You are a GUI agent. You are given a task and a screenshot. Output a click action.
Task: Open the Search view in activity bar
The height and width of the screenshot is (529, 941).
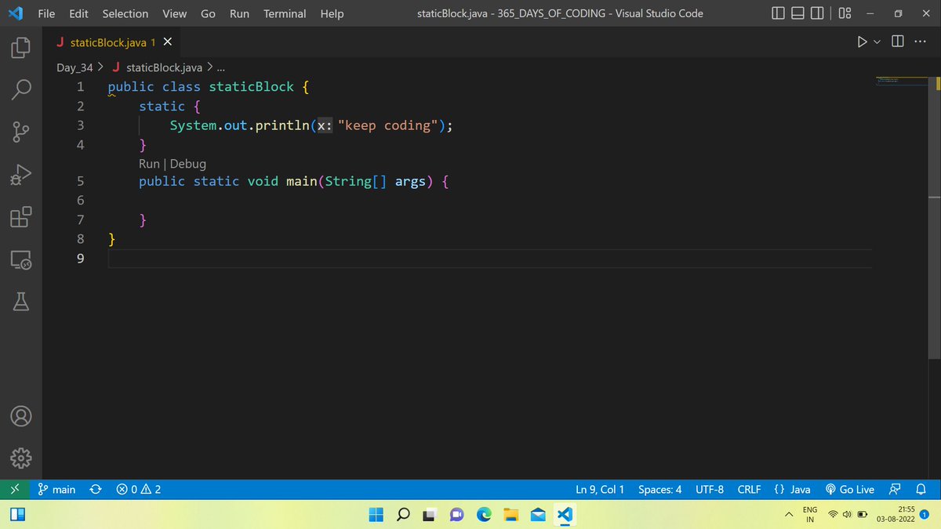21,89
